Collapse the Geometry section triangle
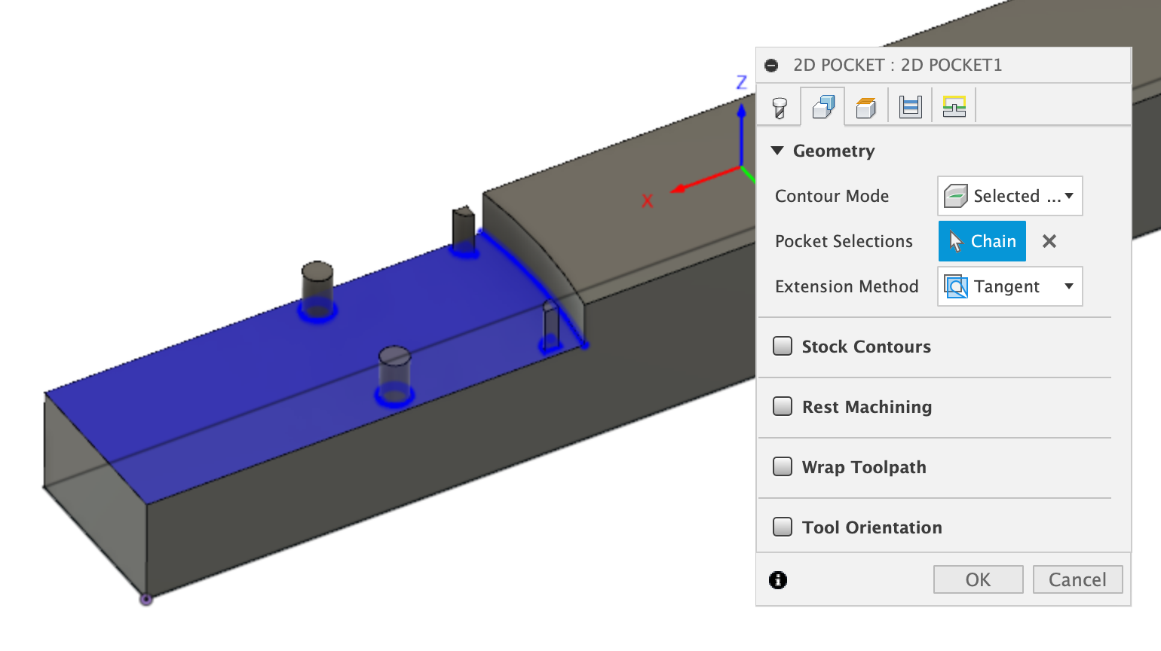This screenshot has height=651, width=1161. tap(777, 151)
